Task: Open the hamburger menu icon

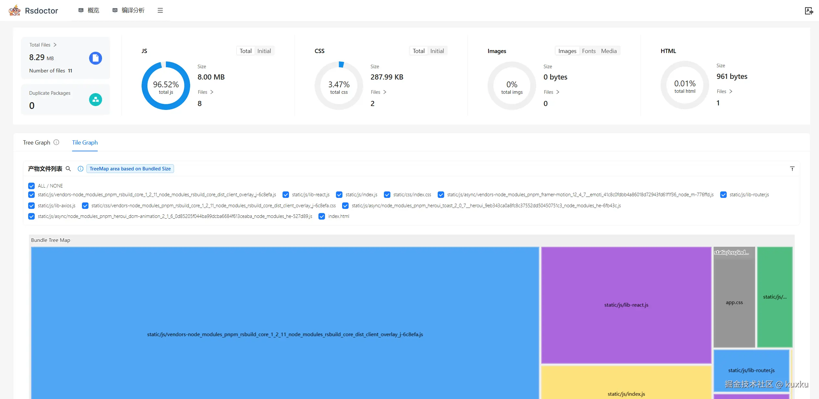Action: point(160,10)
